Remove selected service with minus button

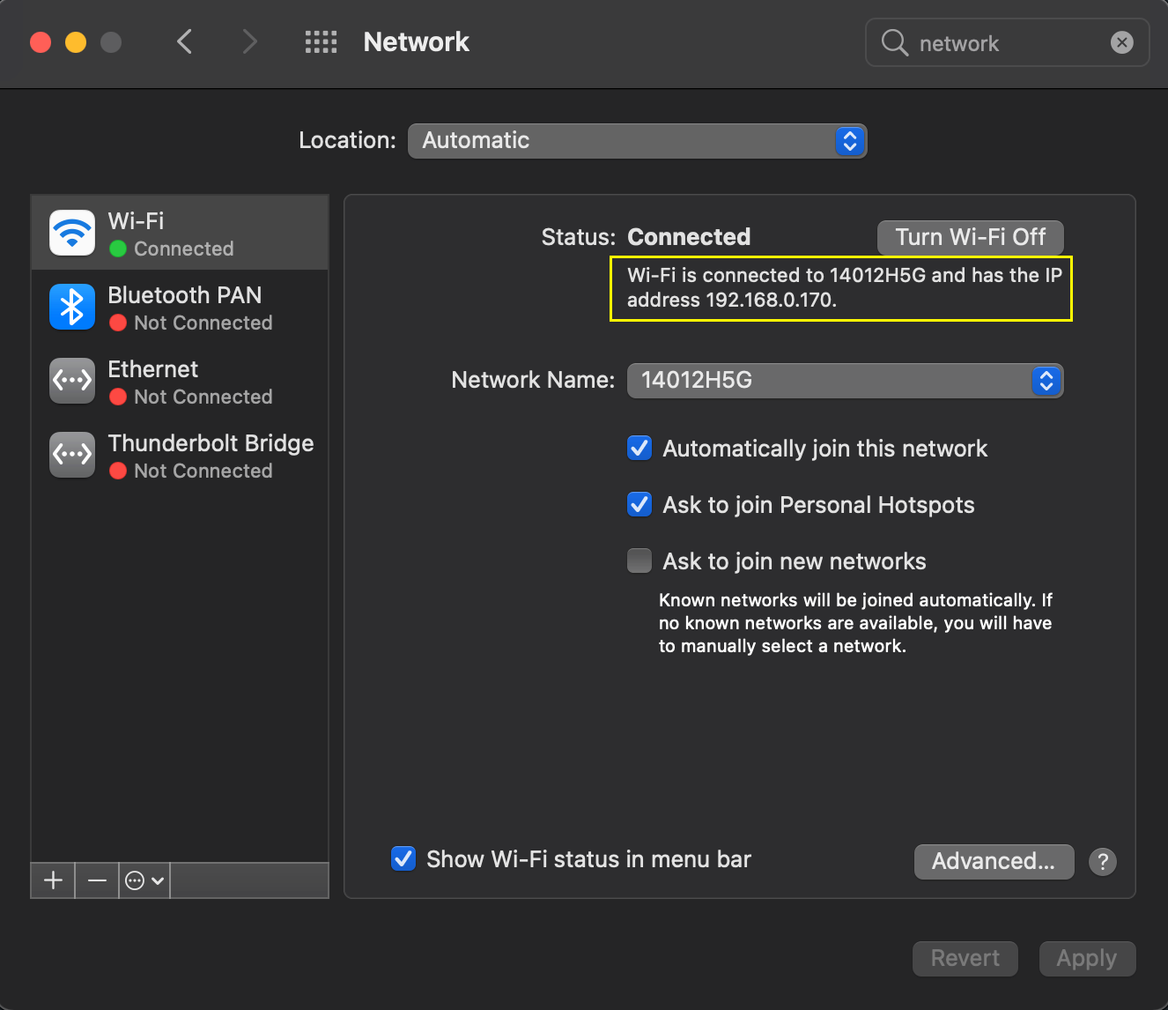(97, 880)
